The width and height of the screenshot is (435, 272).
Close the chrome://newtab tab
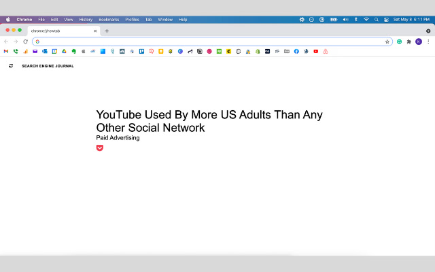point(95,31)
